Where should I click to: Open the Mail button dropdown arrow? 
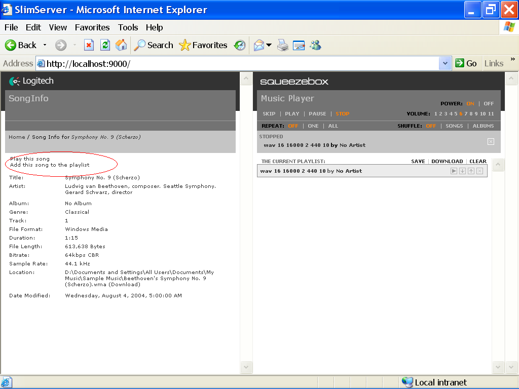[269, 45]
